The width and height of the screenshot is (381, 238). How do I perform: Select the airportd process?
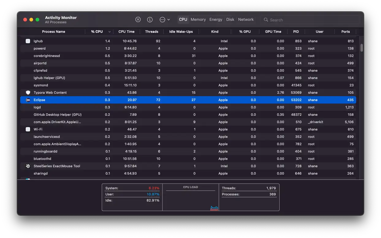(x=188, y=63)
